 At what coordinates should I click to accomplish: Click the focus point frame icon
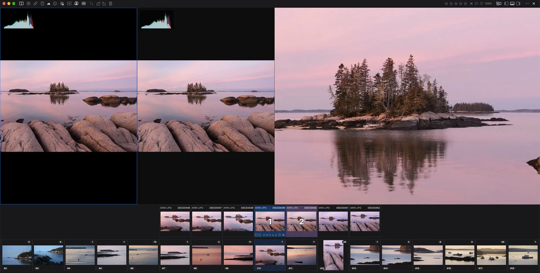[69, 3]
